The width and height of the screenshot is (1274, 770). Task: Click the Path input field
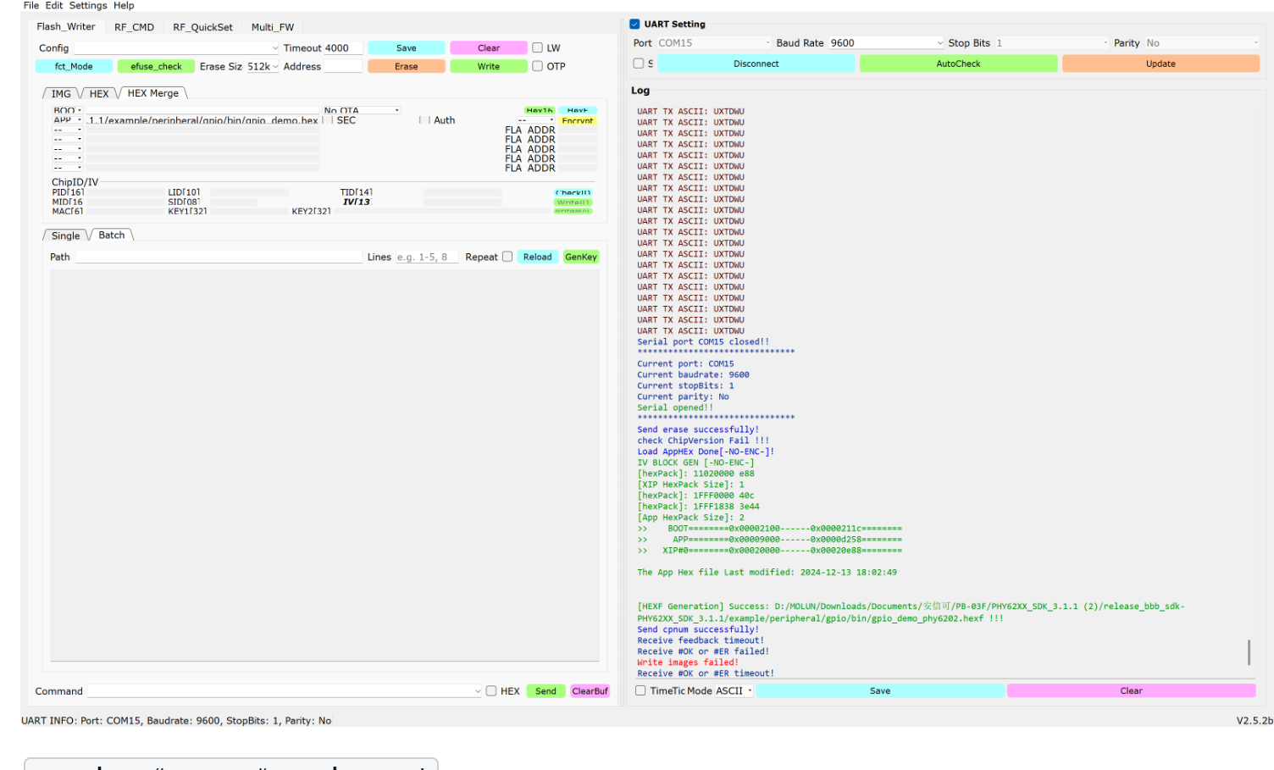coord(219,257)
